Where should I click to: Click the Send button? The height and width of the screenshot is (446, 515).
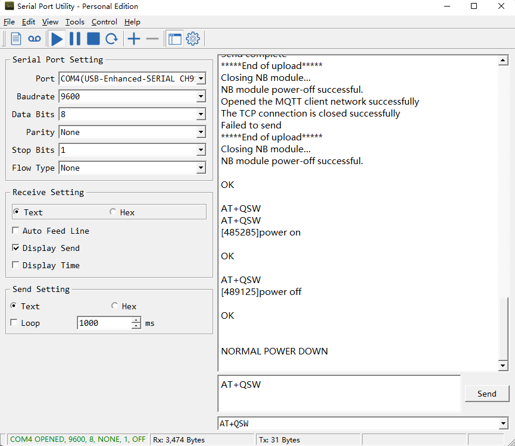point(487,394)
